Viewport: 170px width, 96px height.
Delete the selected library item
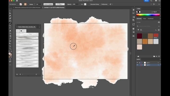(x=159, y=56)
